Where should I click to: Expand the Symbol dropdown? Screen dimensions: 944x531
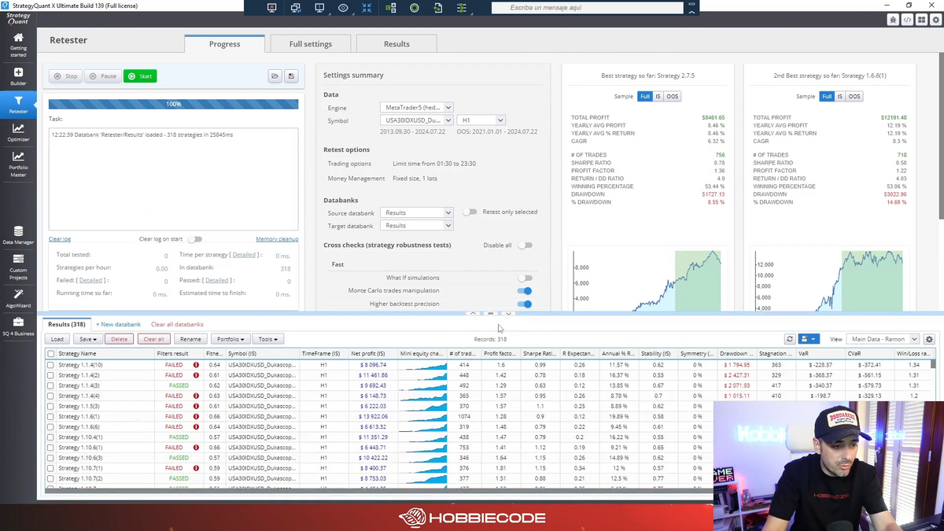[416, 120]
